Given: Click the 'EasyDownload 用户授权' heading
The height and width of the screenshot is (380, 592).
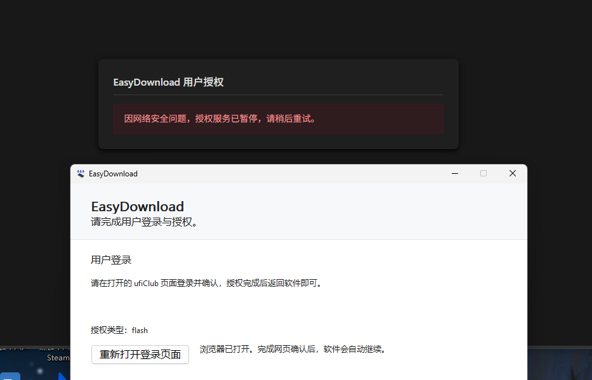Looking at the screenshot, I should (168, 82).
